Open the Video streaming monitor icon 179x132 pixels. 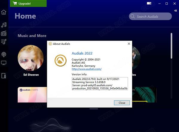[4, 63]
